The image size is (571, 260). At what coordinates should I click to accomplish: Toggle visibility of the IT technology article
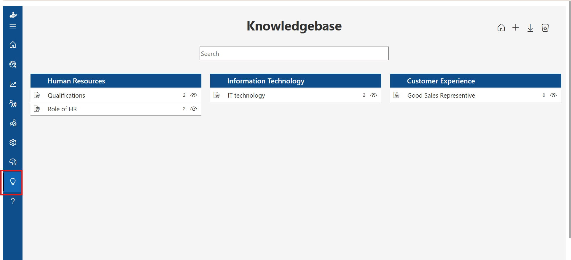373,95
